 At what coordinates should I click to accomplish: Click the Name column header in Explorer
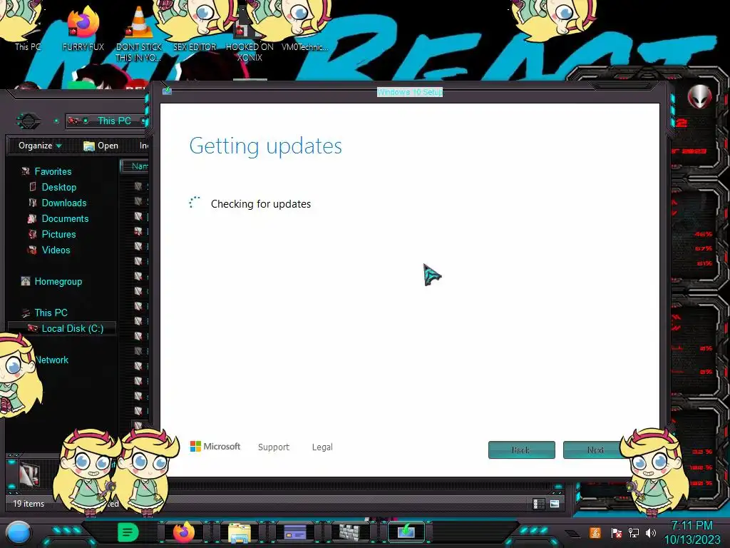135,166
